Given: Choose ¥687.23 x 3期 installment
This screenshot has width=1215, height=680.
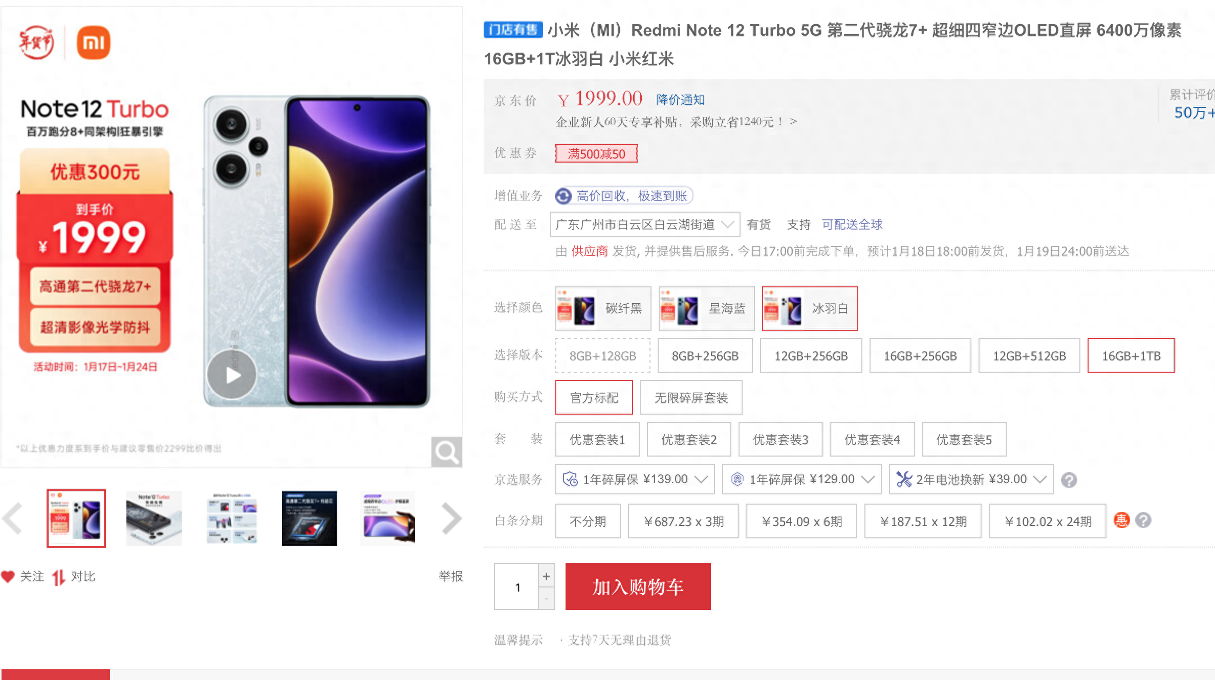Looking at the screenshot, I should pyautogui.click(x=683, y=521).
